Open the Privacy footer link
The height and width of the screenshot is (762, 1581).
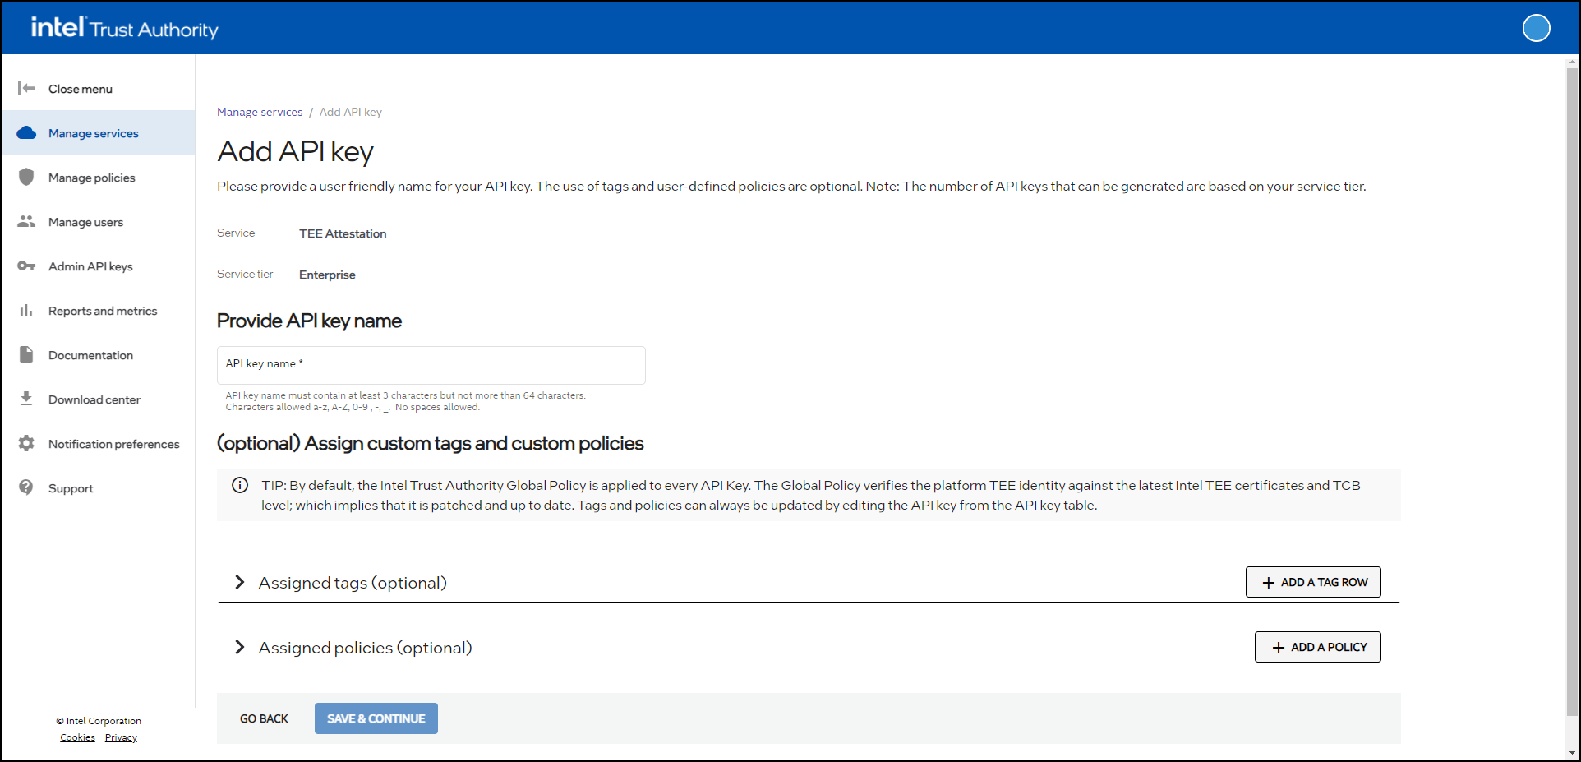pyautogui.click(x=121, y=737)
